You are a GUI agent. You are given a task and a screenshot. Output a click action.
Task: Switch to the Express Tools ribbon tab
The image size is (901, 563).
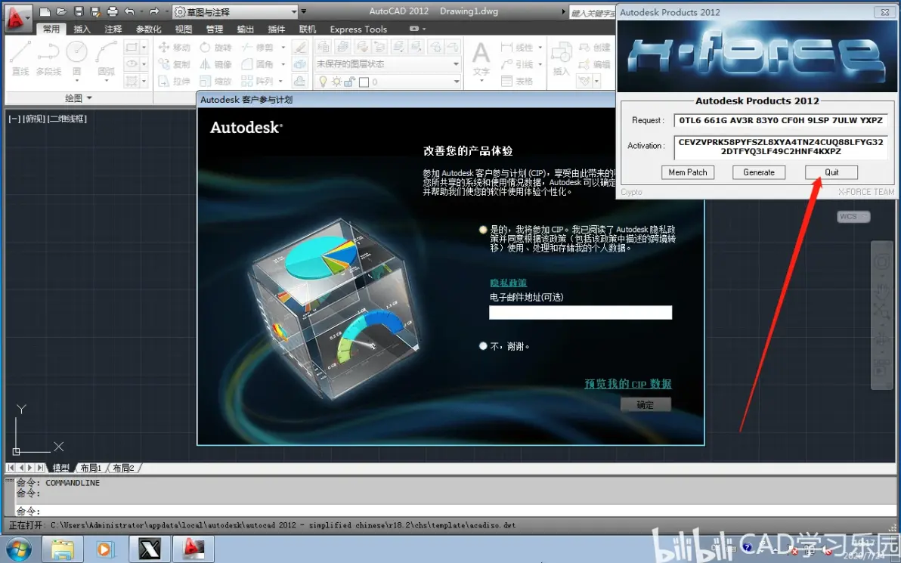pos(358,29)
